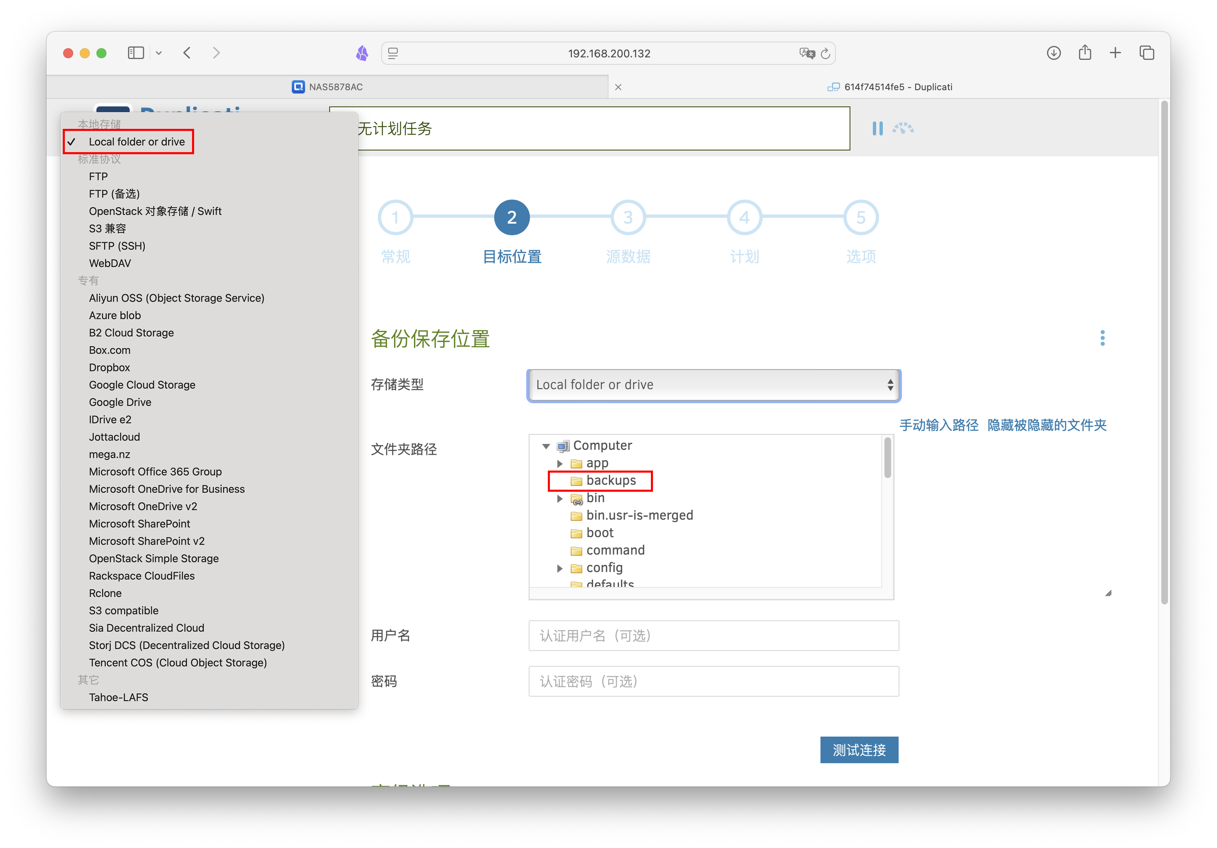Go back with the browser back arrow
Image resolution: width=1217 pixels, height=848 pixels.
click(187, 53)
